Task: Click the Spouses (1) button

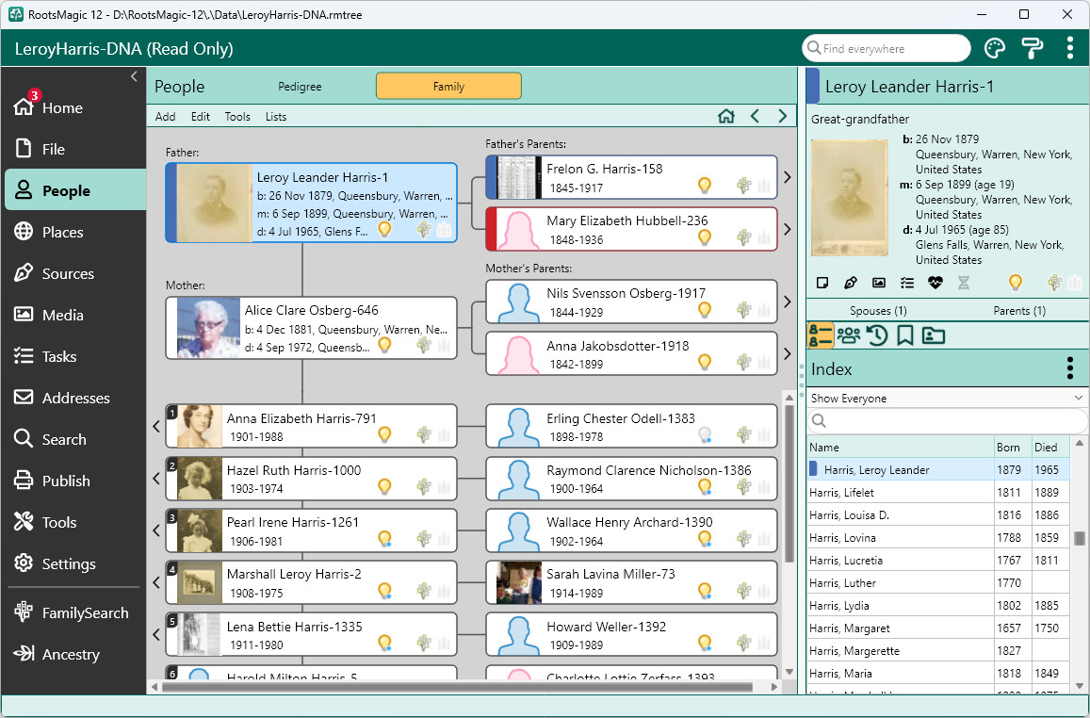Action: tap(878, 311)
